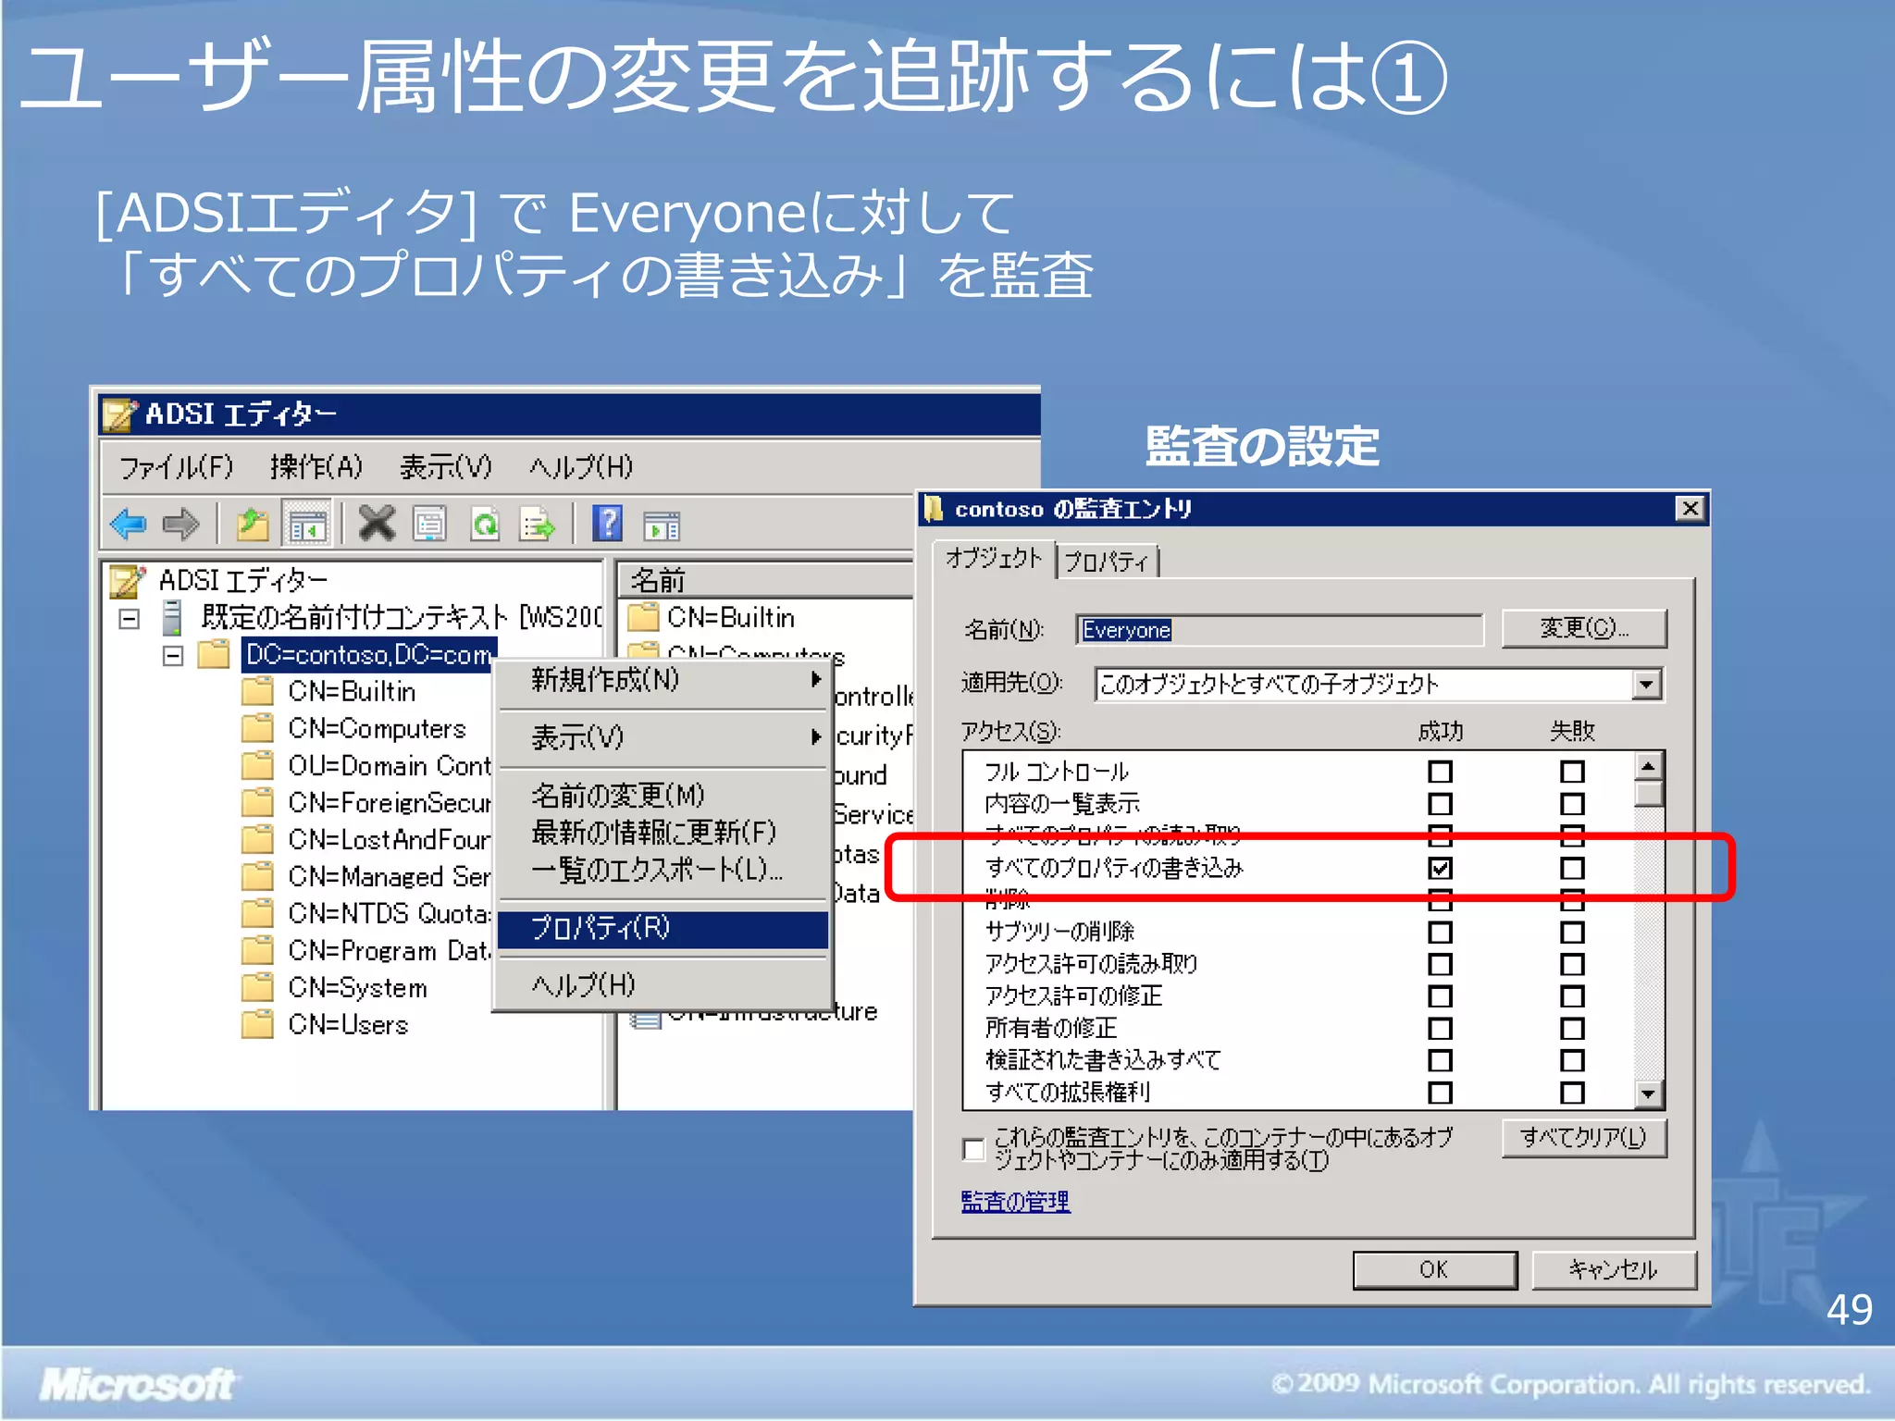Click the Delete X toolbar icon
The image size is (1895, 1421).
coord(377,525)
